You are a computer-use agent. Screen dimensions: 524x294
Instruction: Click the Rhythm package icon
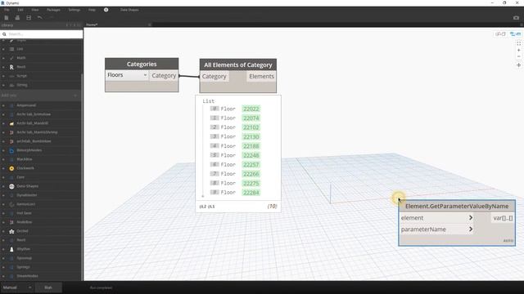coord(11,249)
